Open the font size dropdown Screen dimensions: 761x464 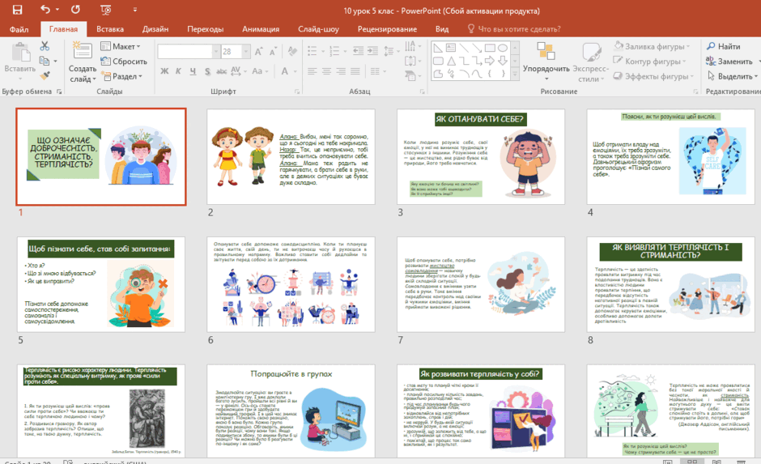click(x=246, y=51)
